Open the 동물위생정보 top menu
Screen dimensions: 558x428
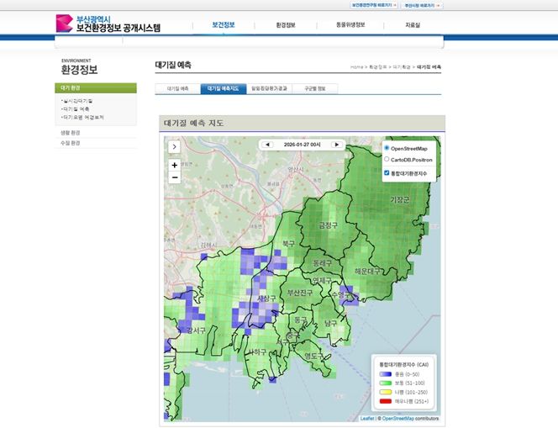click(350, 25)
